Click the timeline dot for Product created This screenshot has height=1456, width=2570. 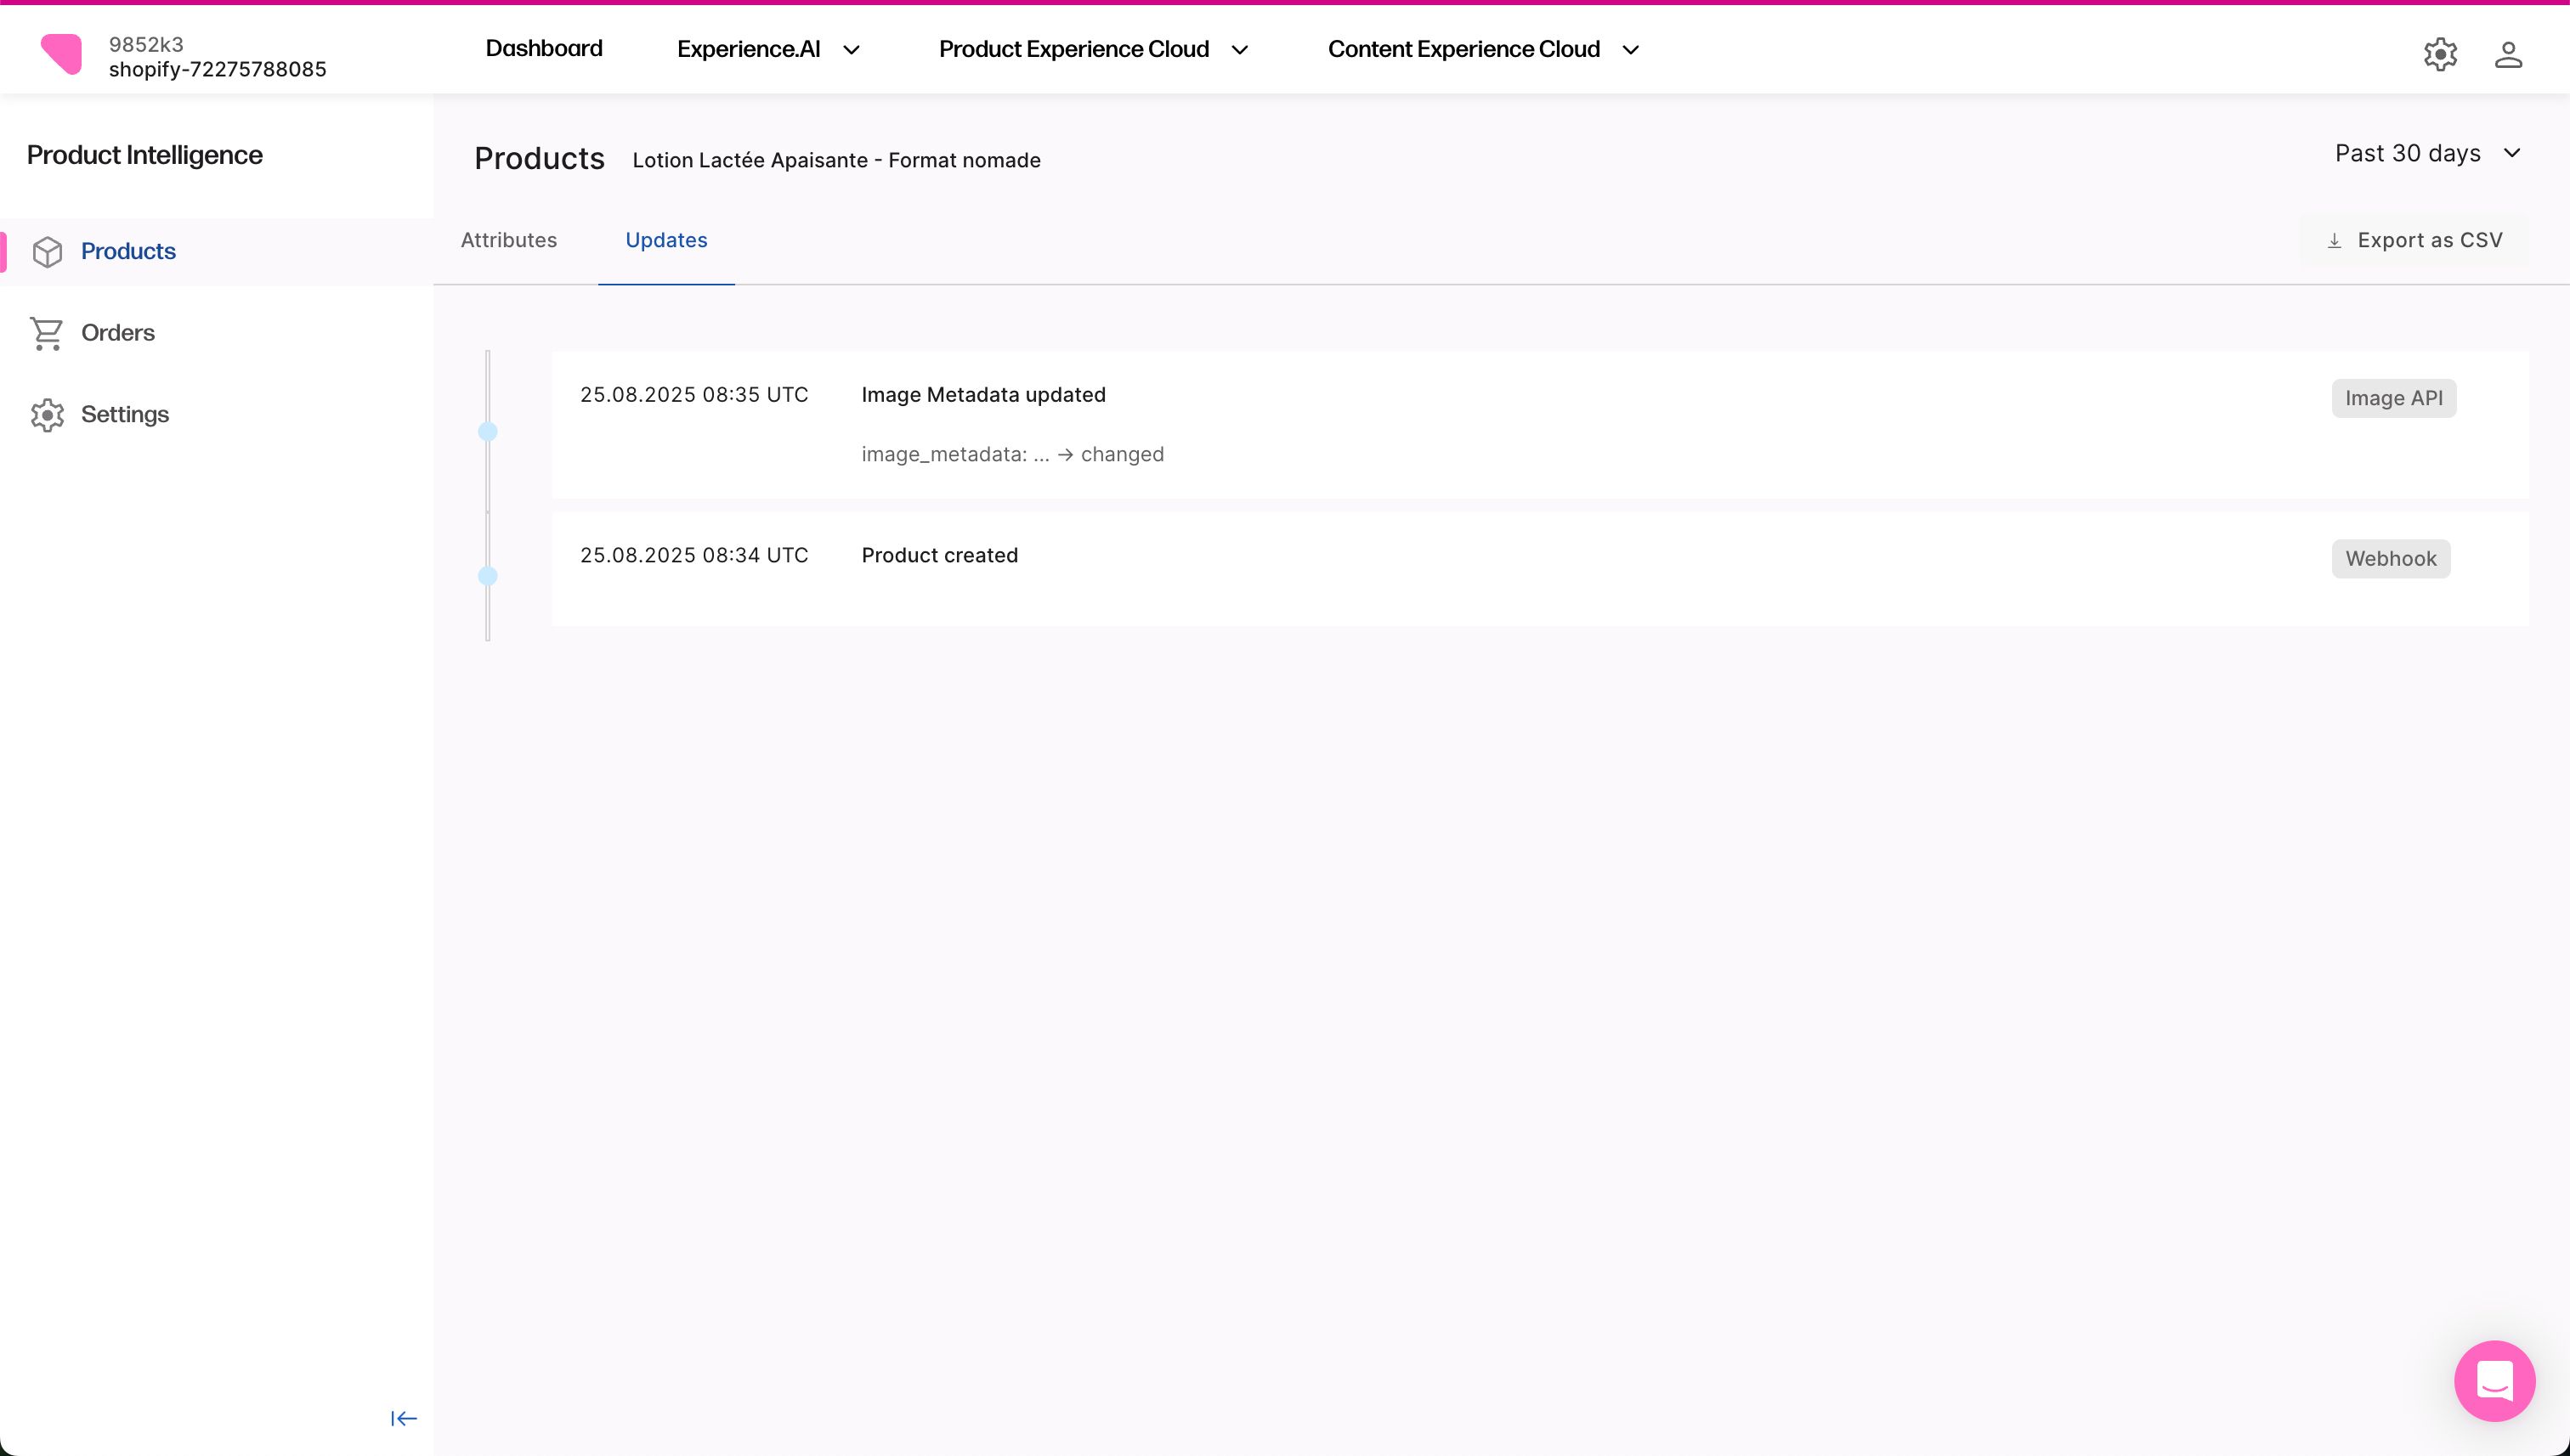pos(488,576)
